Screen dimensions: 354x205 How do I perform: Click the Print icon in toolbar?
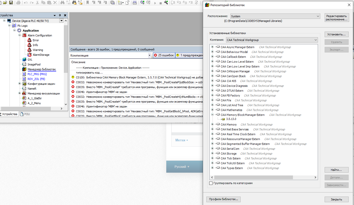click(18, 3)
